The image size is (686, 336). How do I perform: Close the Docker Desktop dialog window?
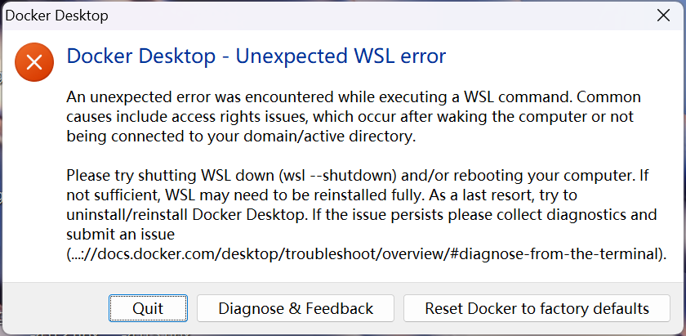(664, 16)
